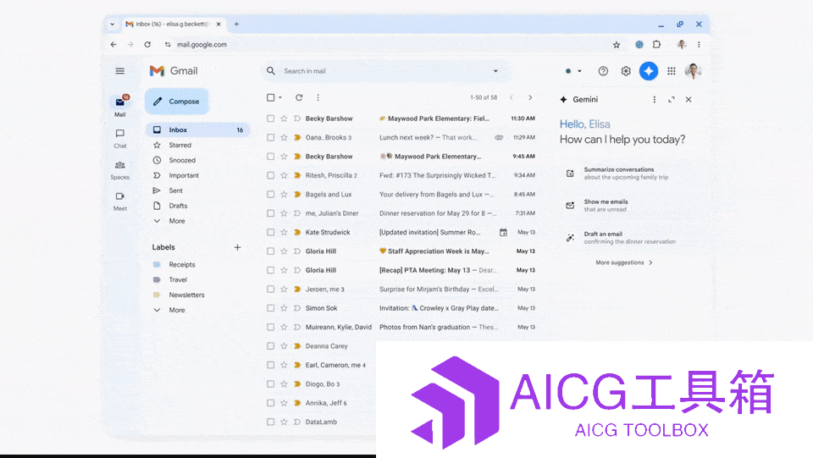
Task: Expand More suggestions in Gemini panel
Action: pos(624,262)
